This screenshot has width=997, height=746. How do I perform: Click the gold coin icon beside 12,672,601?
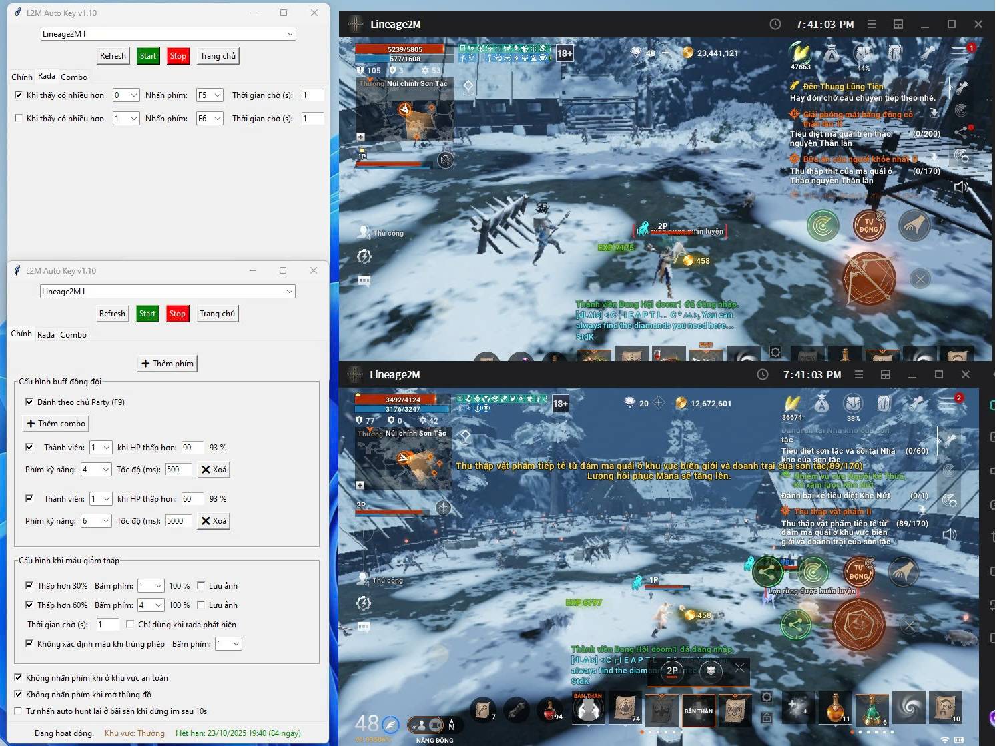click(681, 403)
